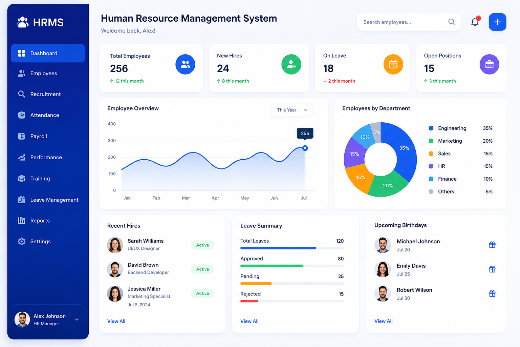Screen dimensions: 520x347
Task: Click gift icon beside Emily Davis
Action: [x=492, y=269]
